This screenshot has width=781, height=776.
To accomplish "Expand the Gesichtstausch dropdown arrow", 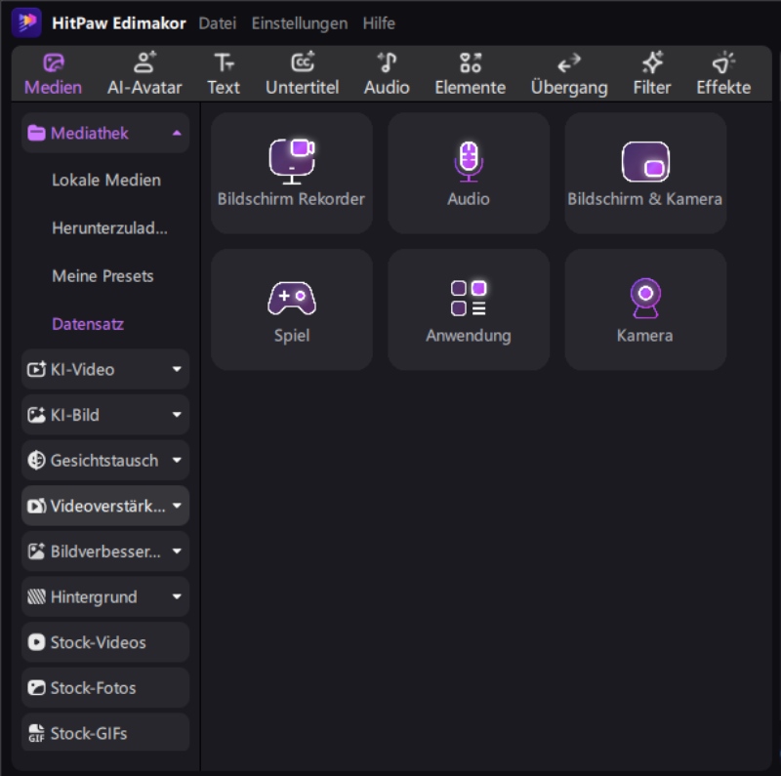I will 177,461.
